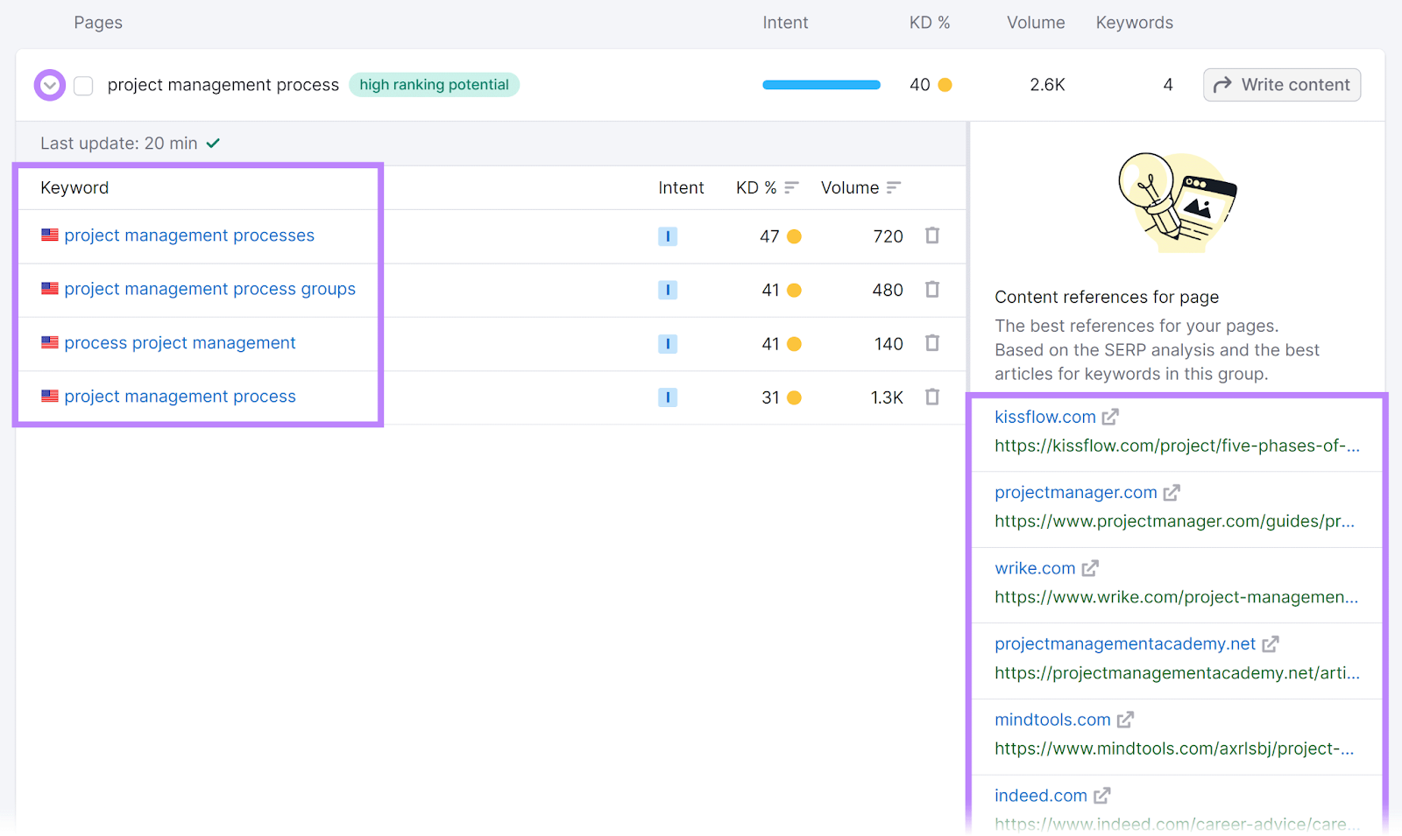Open the projectmanager.com reference link
1402x836 pixels.
click(x=1075, y=492)
